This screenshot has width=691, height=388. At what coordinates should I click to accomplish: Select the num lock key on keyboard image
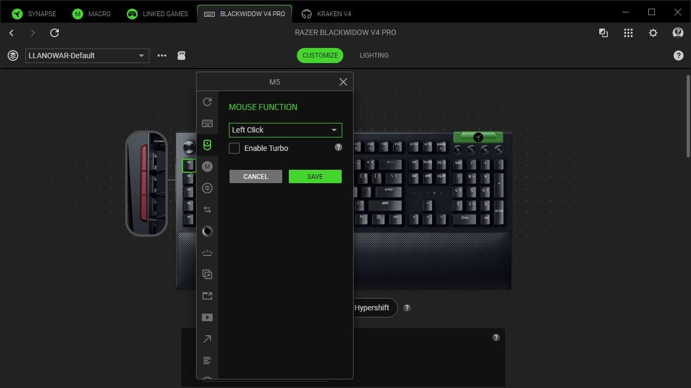[x=458, y=164]
